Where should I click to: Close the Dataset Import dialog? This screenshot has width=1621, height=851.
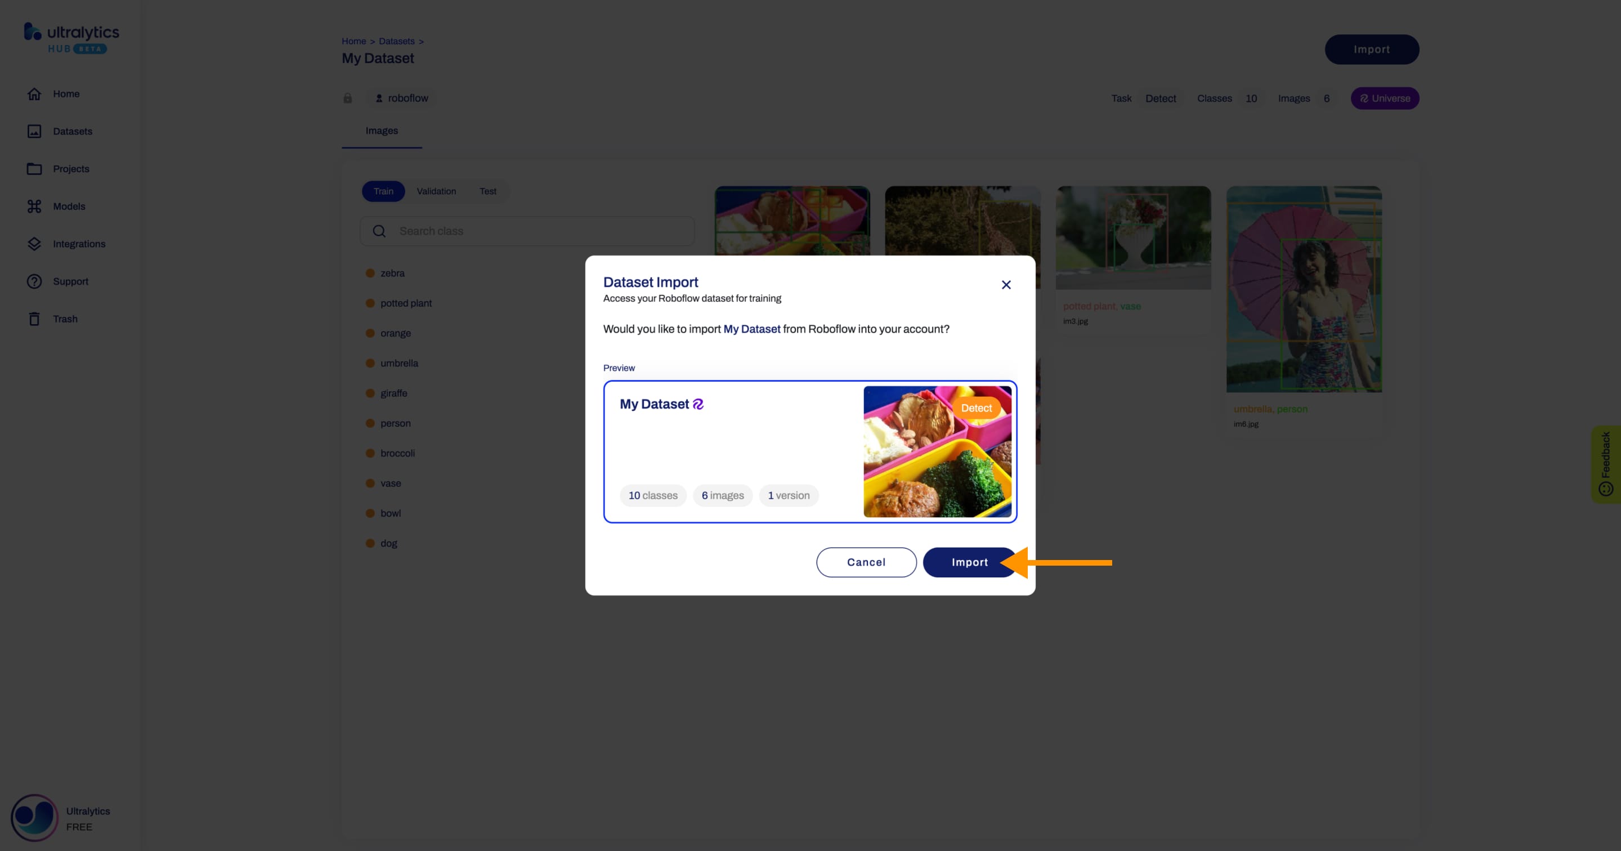pos(1006,284)
